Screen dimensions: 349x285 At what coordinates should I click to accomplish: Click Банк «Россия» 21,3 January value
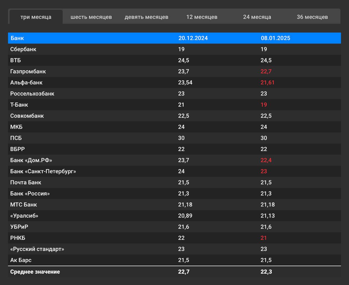[x=266, y=194]
